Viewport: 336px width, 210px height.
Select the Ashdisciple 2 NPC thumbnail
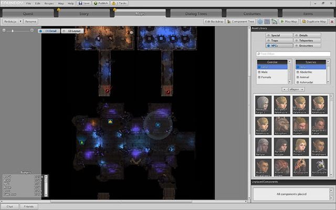tap(320, 167)
